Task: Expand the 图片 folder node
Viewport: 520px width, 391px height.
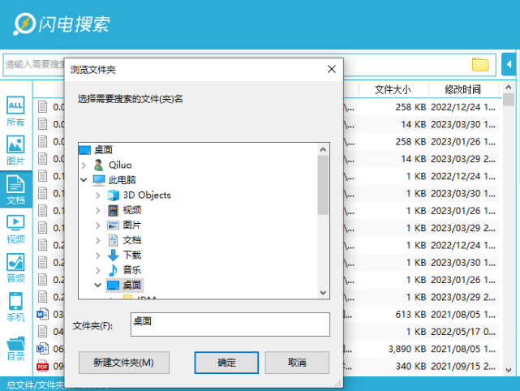Action: tap(98, 226)
